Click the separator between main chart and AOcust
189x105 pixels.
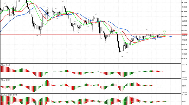[90, 63]
